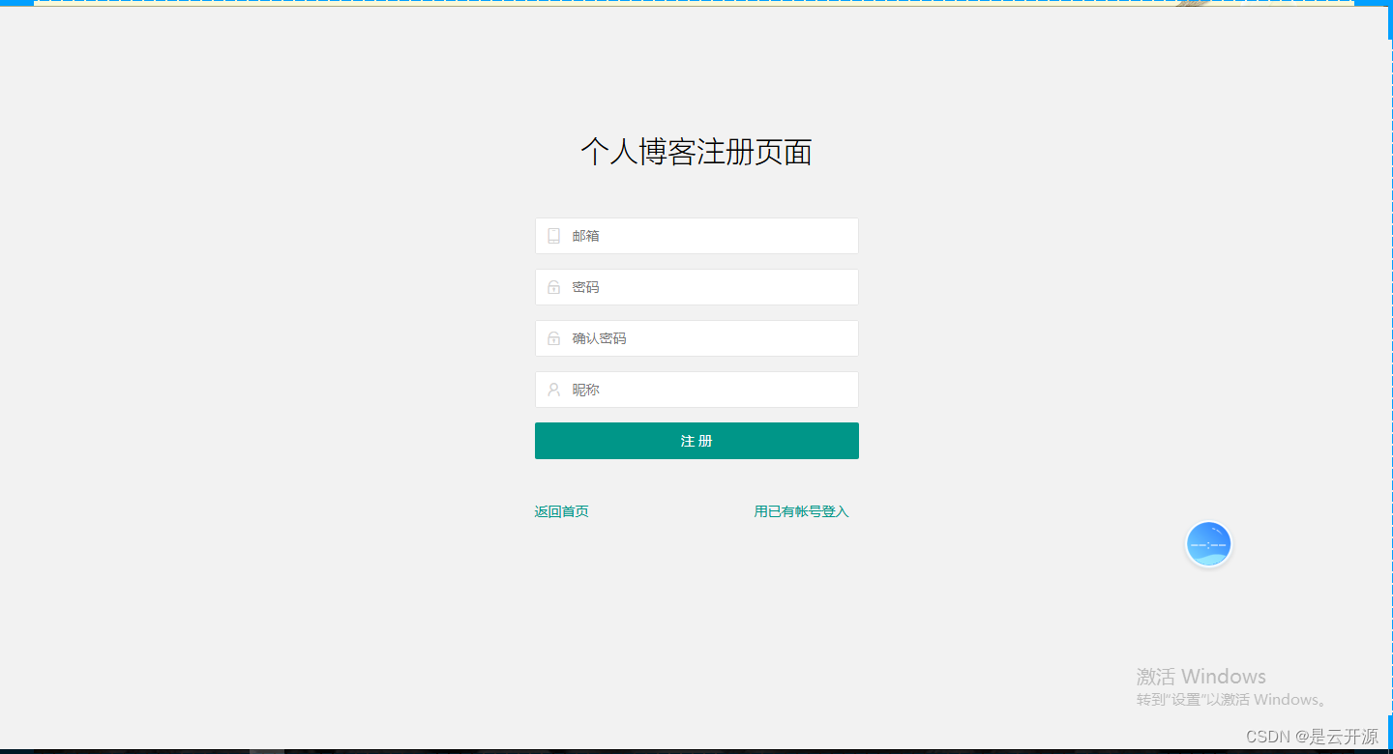The width and height of the screenshot is (1393, 754).
Task: Click the phone icon in 邮箱 field
Action: tap(553, 236)
